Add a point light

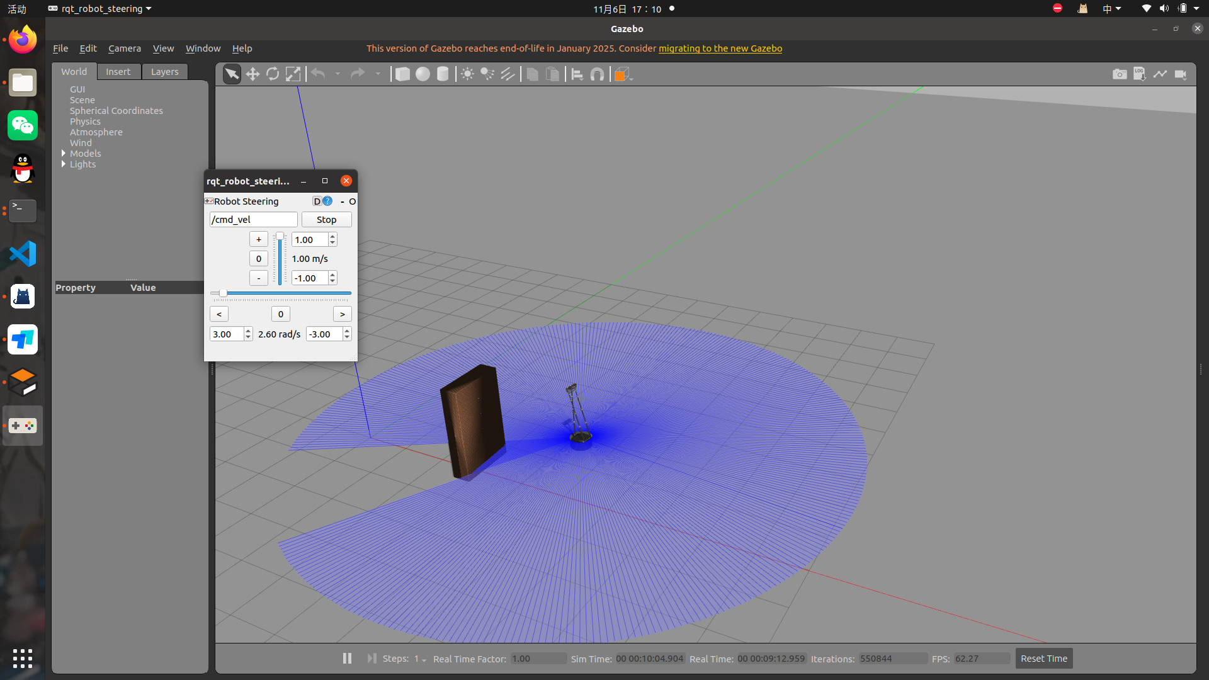467,74
